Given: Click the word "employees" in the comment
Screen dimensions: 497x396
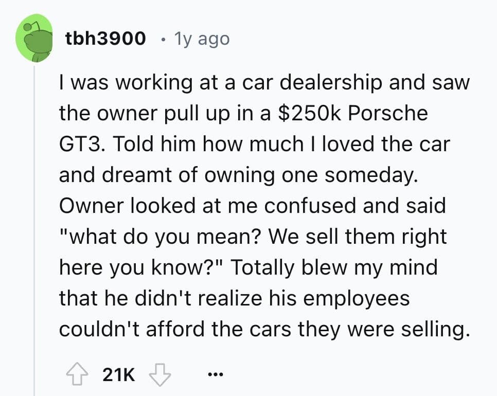Looking at the screenshot, I should tap(356, 299).
